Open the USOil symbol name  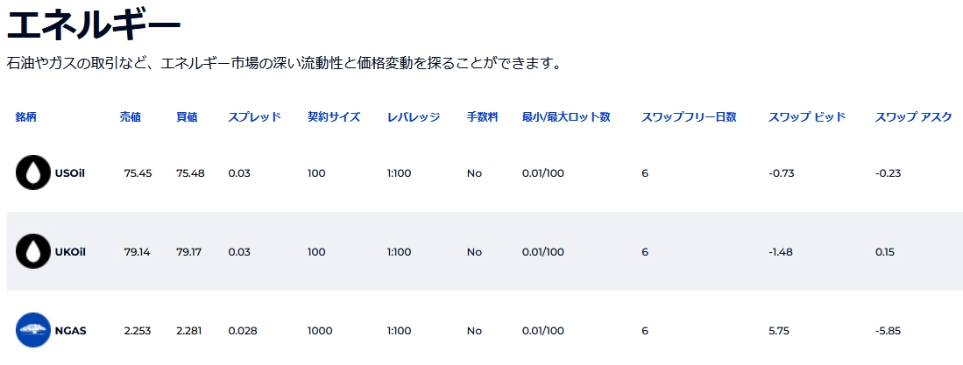click(x=69, y=173)
